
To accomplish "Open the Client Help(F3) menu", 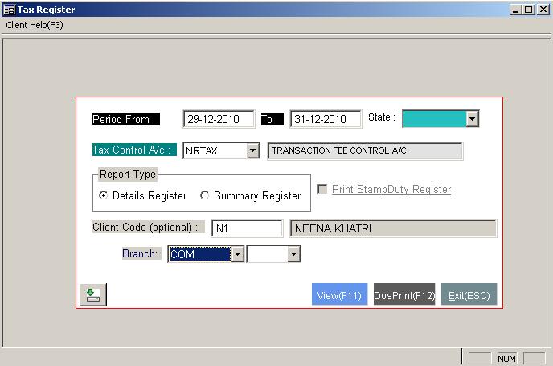I will tap(35, 25).
